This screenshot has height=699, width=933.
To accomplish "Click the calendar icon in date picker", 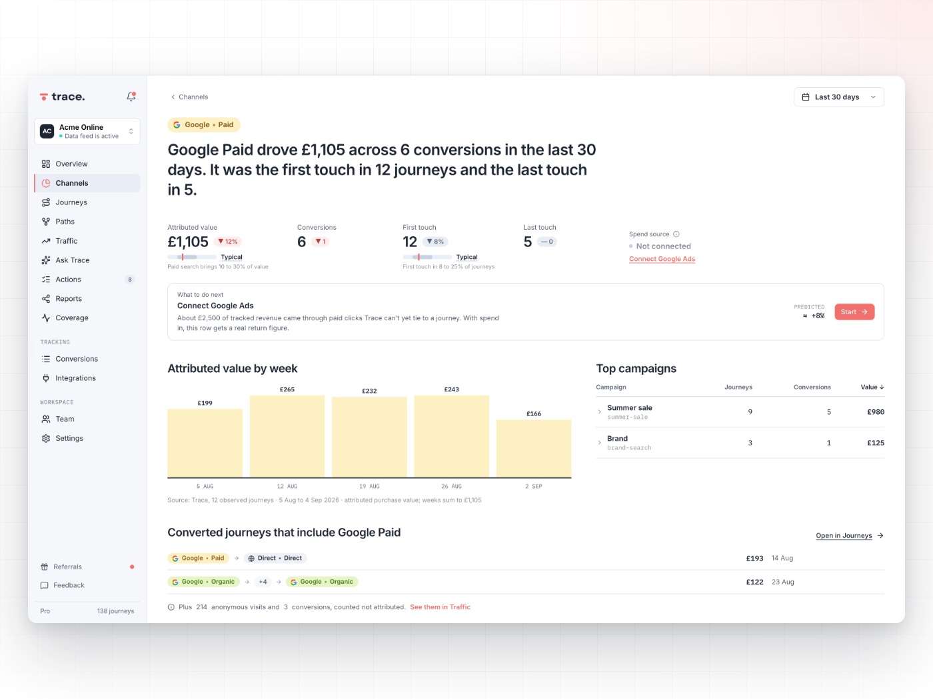I will pyautogui.click(x=806, y=97).
